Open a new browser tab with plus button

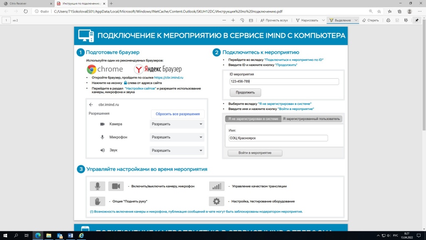[x=111, y=3]
